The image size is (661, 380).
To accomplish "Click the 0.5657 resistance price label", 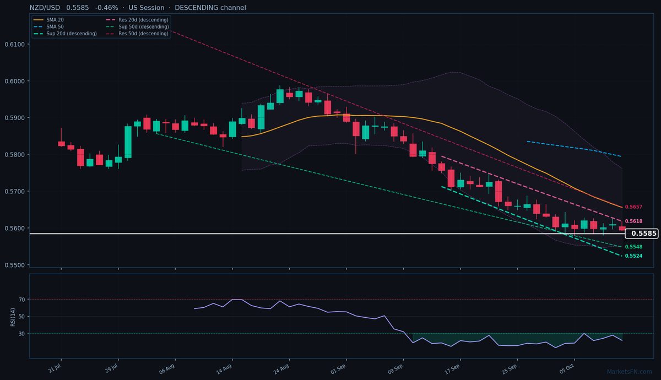I will [633, 207].
